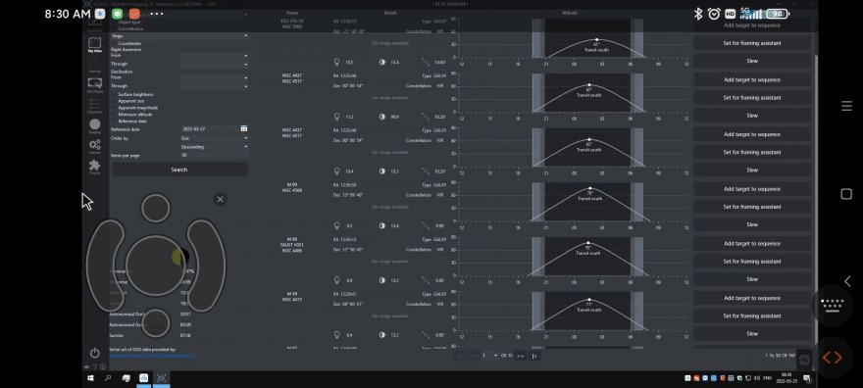The image size is (863, 388).
Task: Expand the Virgo constellation dropdown
Action: [x=179, y=35]
